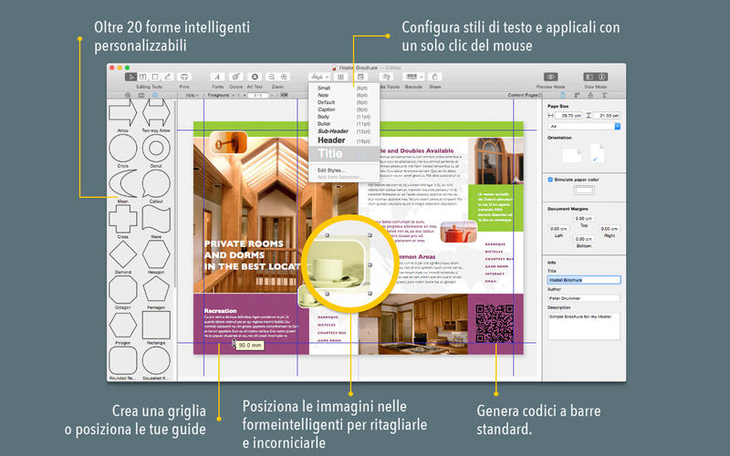
Task: Click the page width field
Action: [x=568, y=116]
